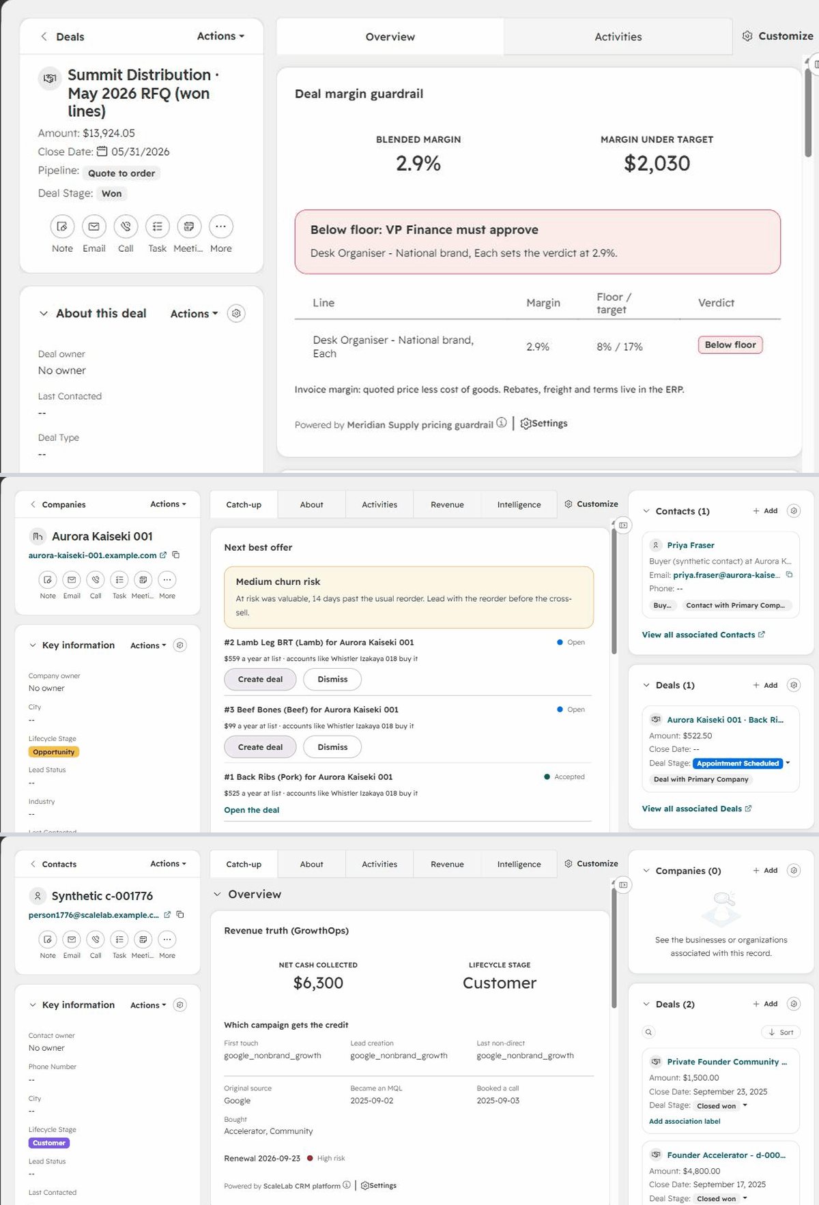Viewport: 819px width, 1205px height.
Task: Show info for Meridian Supply pricing guardrail
Action: click(502, 423)
